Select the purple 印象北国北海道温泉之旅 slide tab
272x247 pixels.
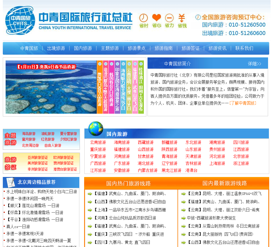(117, 87)
